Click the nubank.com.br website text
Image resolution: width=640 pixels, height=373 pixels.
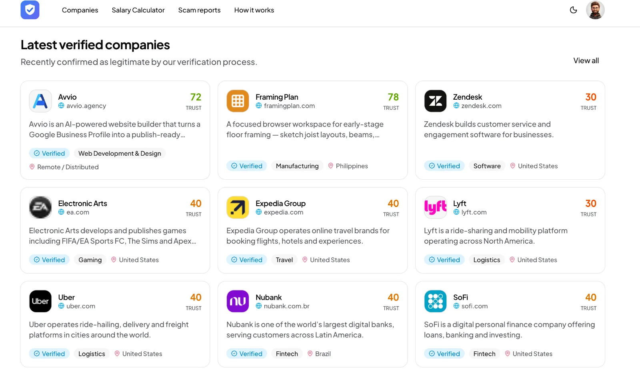(287, 306)
